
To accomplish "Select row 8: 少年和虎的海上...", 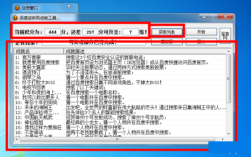I will pos(120,92).
